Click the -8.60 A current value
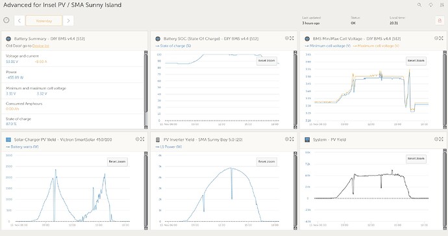Image resolution: width=448 pixels, height=236 pixels. click(40, 62)
